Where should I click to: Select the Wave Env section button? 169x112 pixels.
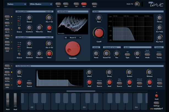point(7,66)
